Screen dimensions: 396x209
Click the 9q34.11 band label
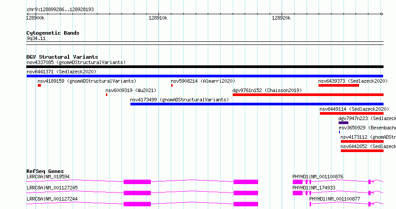click(36, 38)
